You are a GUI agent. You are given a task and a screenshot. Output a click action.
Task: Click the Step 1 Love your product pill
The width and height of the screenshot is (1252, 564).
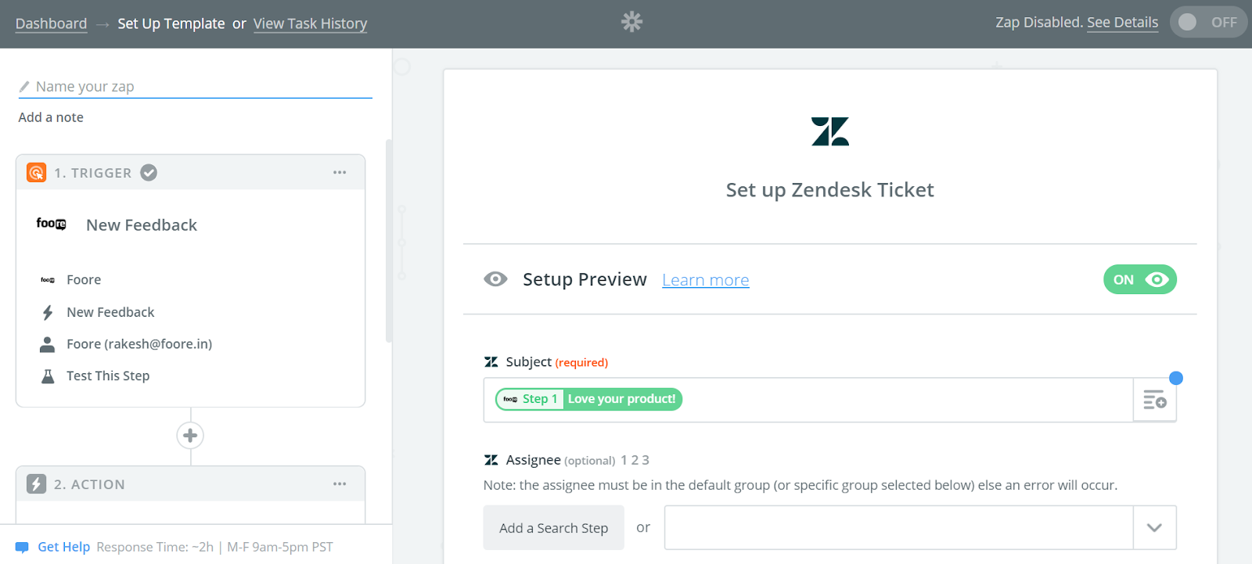[x=588, y=399]
